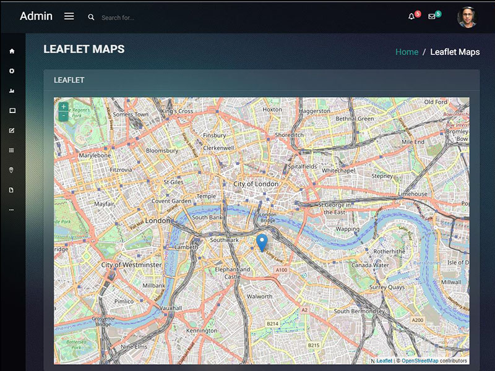The image size is (495, 371).
Task: Open the settings gear in sidebar
Action: [x=12, y=71]
